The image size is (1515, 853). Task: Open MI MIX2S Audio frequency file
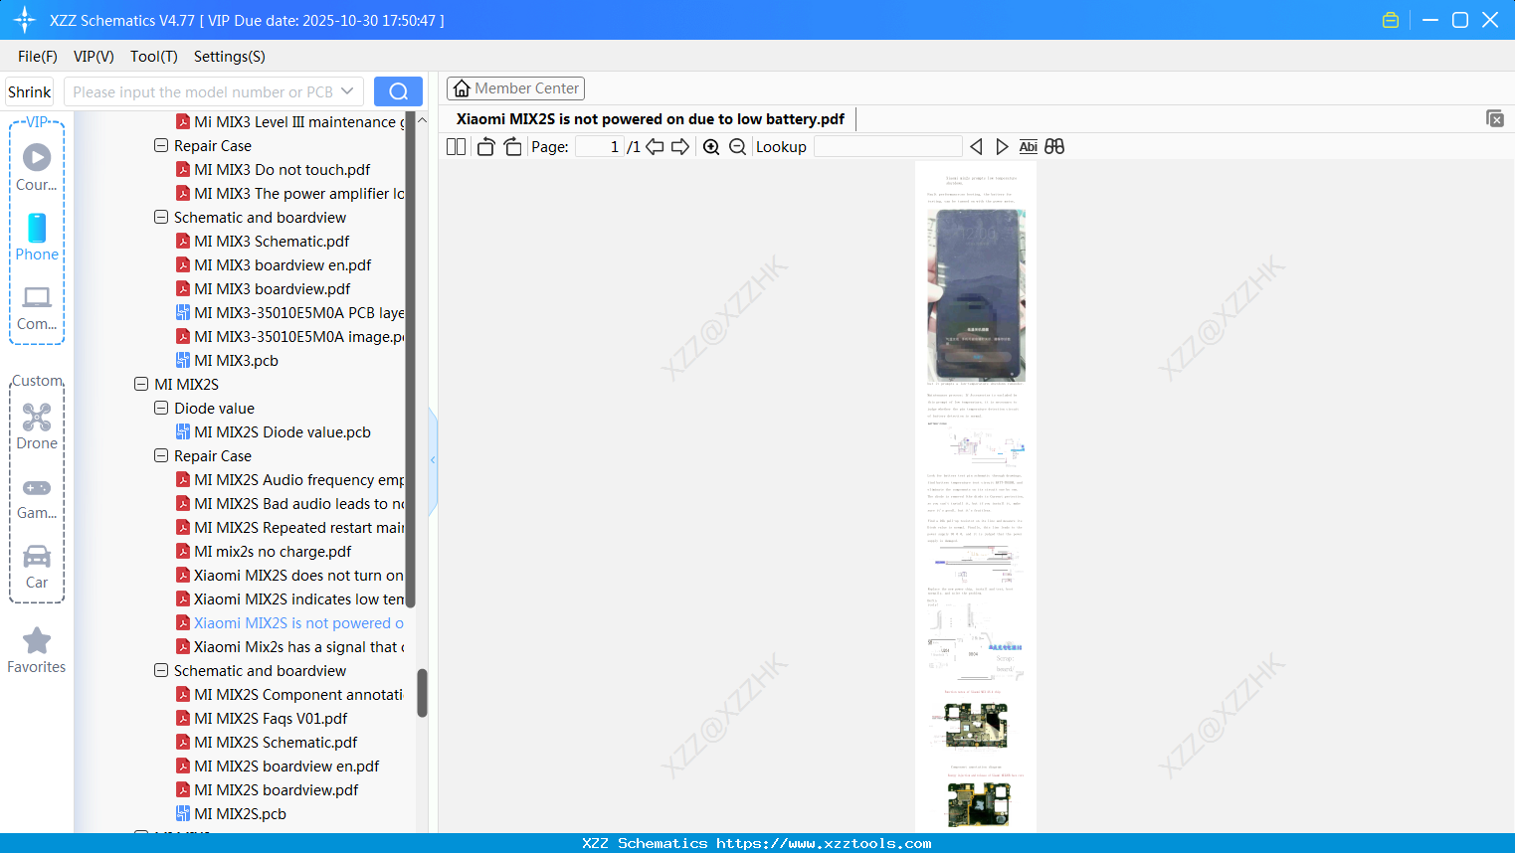pos(298,479)
